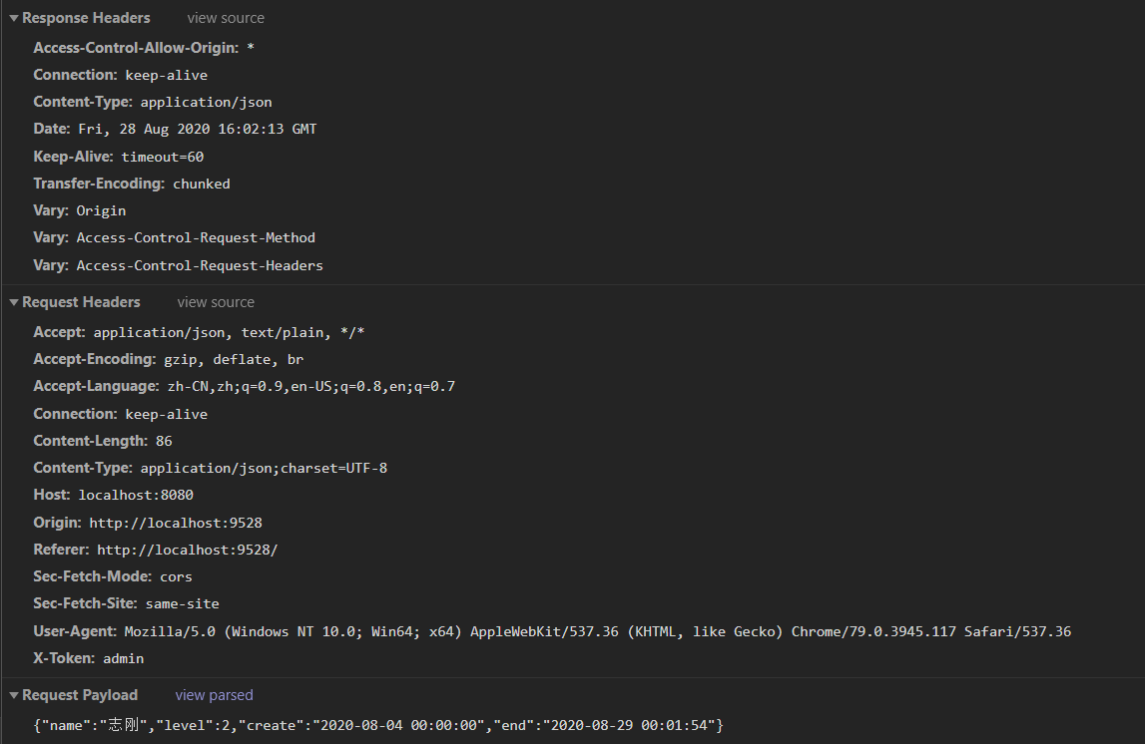Screen dimensions: 1145x744
Task: Click view source next to Request Headers
Action: point(216,303)
